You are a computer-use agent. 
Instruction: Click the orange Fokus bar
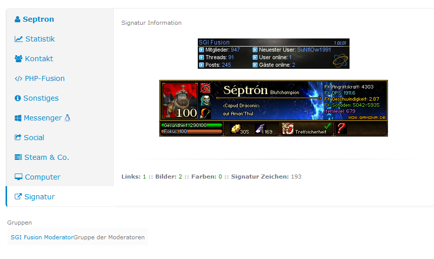point(192,132)
